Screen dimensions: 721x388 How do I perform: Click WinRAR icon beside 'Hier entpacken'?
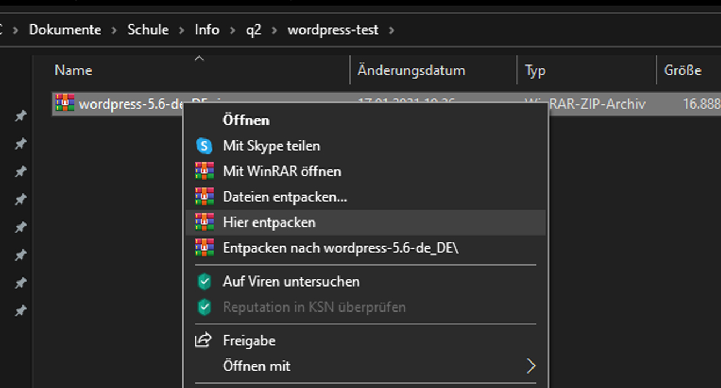click(204, 222)
